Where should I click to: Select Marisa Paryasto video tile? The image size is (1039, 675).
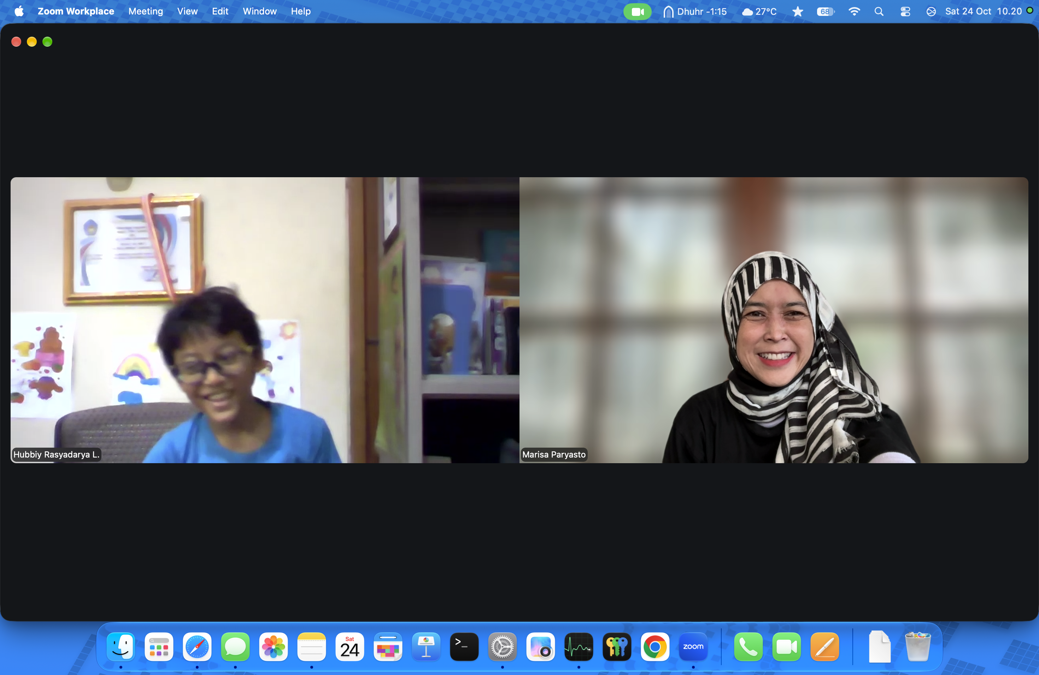774,319
